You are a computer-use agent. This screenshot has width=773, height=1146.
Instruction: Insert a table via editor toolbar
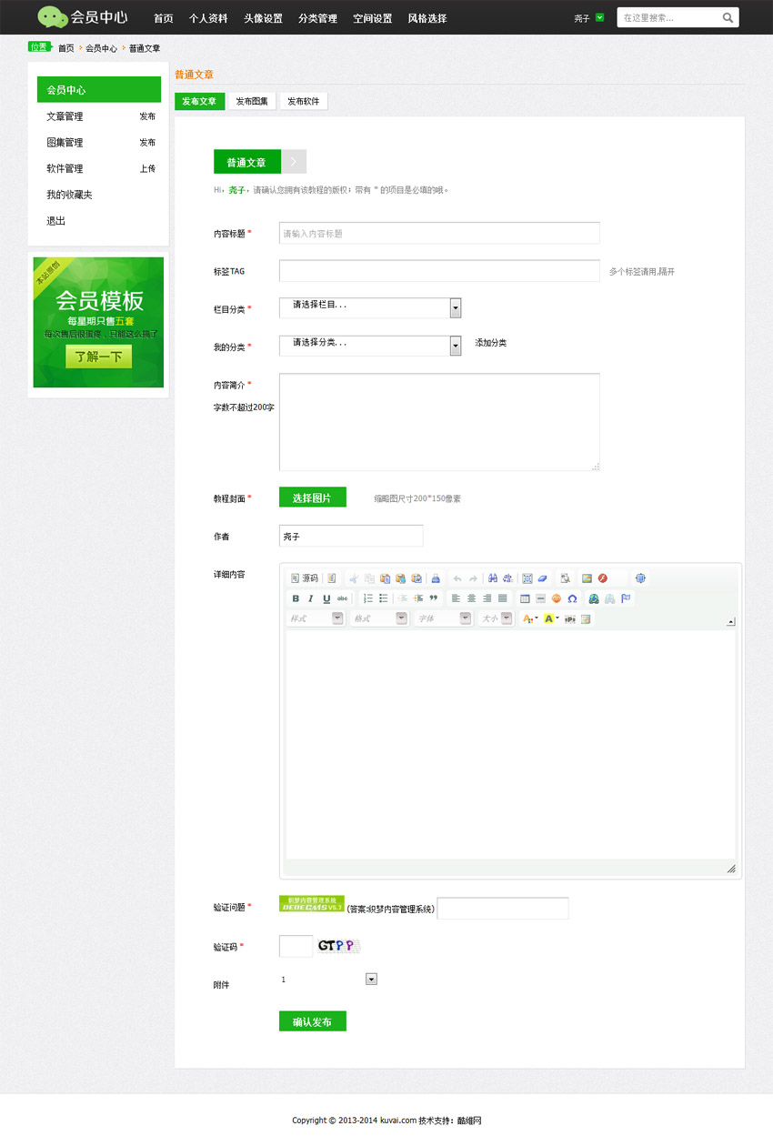pyautogui.click(x=525, y=598)
